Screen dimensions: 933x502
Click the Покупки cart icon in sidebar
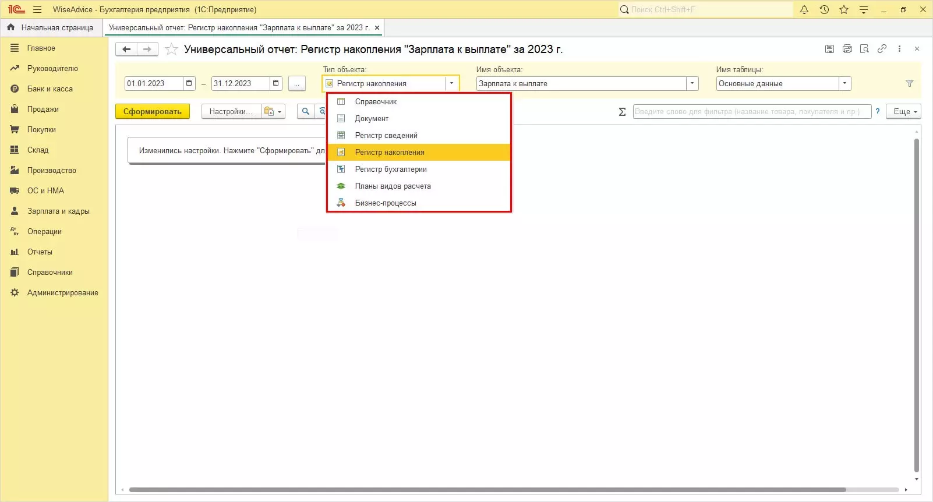(x=15, y=130)
